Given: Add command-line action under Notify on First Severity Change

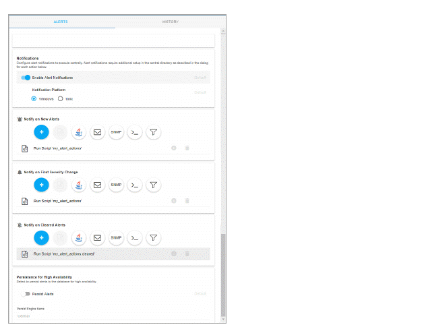Looking at the screenshot, I should click(x=135, y=185).
